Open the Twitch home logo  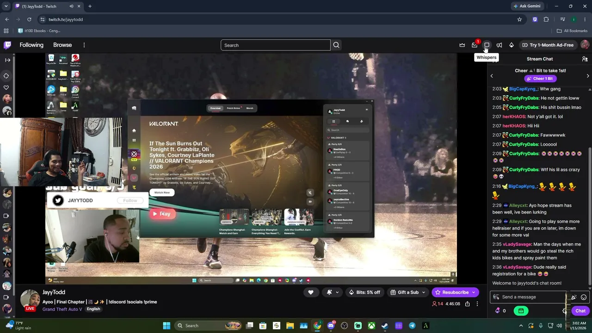(7, 45)
